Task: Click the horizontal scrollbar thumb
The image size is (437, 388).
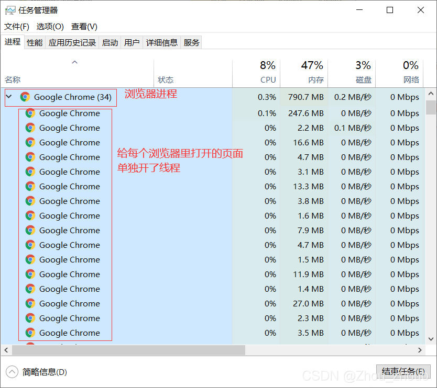Action: click(128, 350)
